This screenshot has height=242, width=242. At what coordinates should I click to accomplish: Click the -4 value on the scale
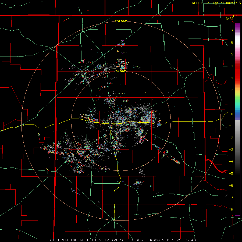(231, 162)
